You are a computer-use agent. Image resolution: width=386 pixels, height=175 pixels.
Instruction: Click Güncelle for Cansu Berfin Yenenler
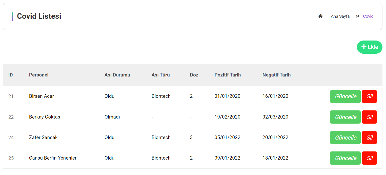point(345,158)
